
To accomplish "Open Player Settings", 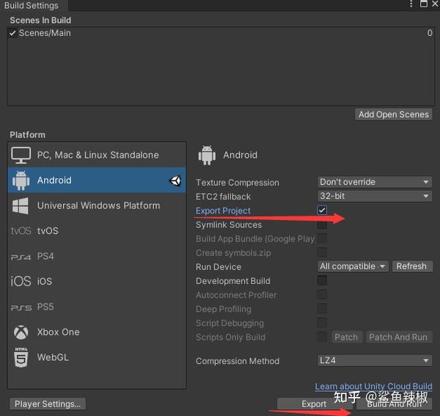I will click(48, 404).
